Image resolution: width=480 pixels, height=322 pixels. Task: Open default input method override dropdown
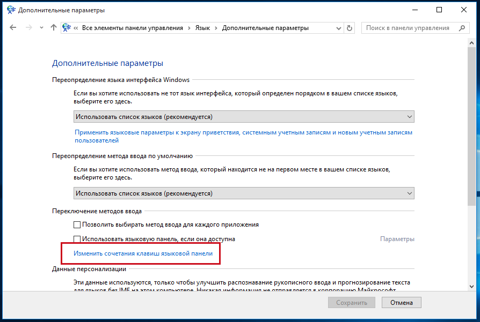(x=244, y=193)
